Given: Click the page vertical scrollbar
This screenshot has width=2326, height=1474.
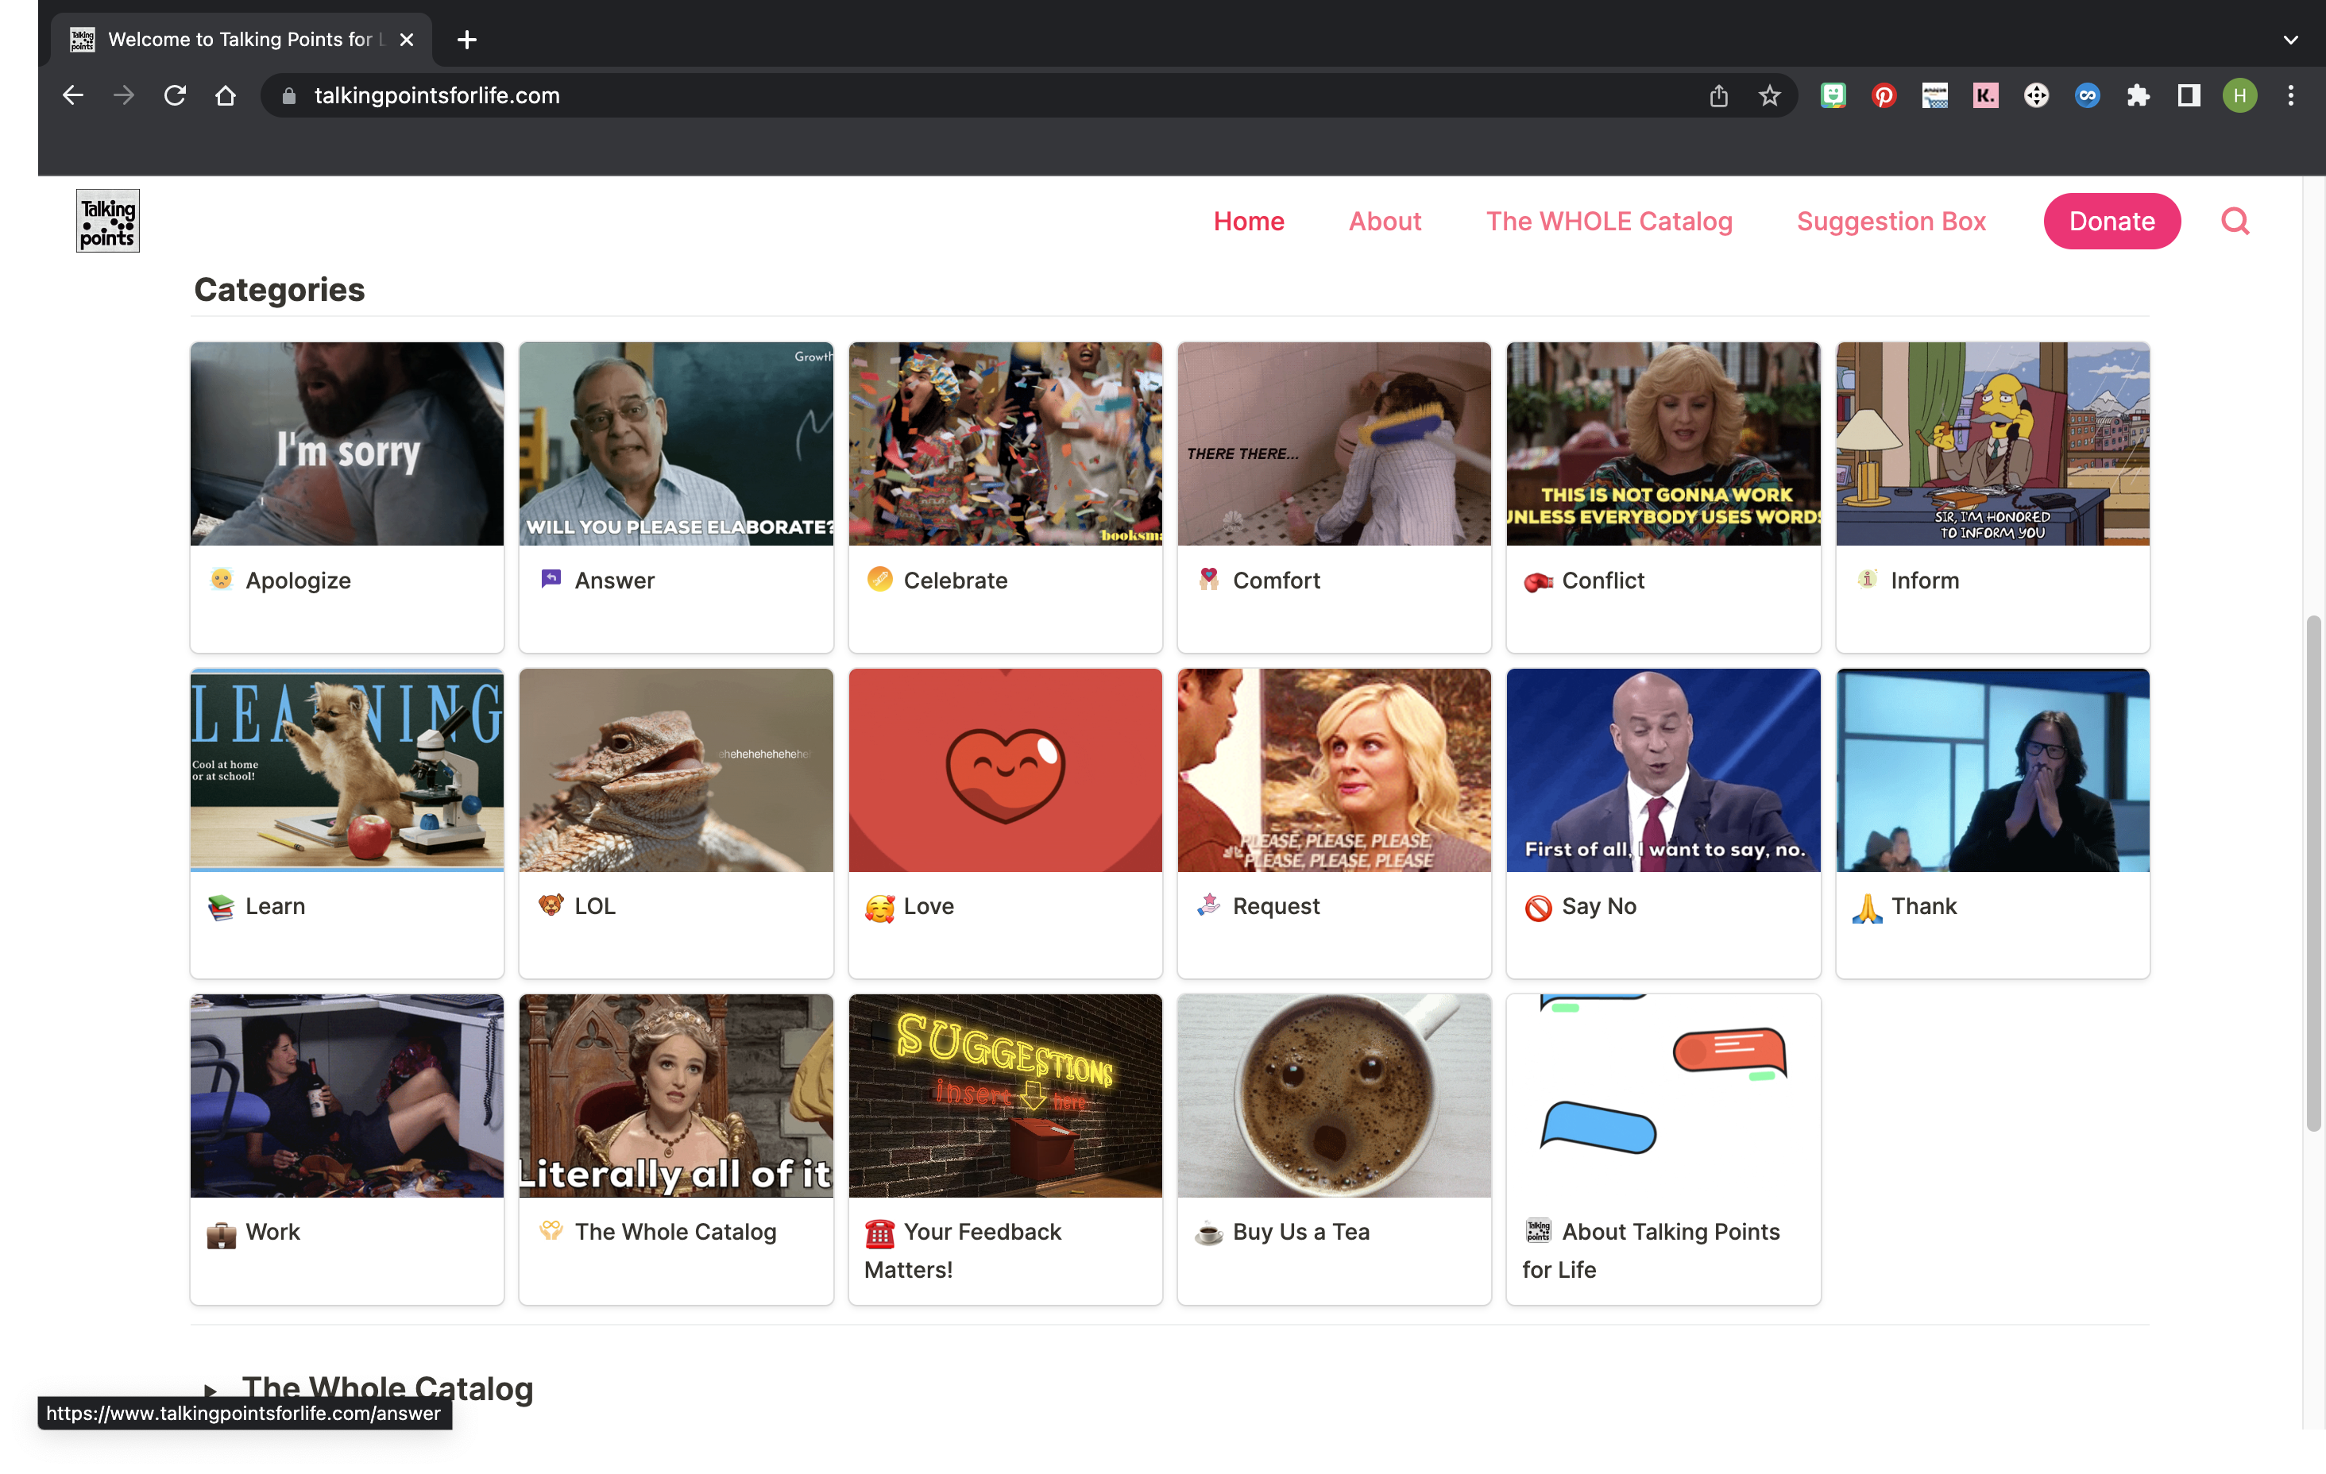Looking at the screenshot, I should click(x=2312, y=870).
